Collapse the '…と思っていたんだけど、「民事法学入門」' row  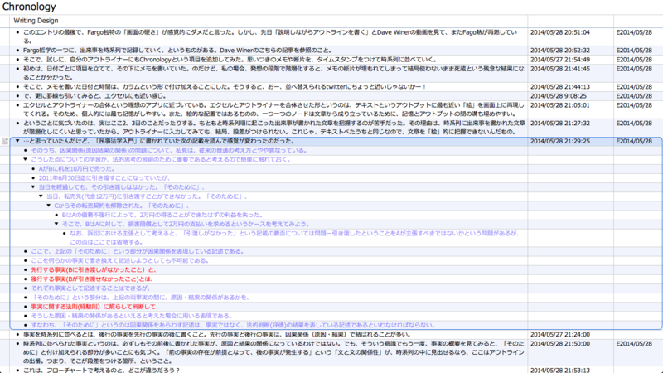coord(17,141)
